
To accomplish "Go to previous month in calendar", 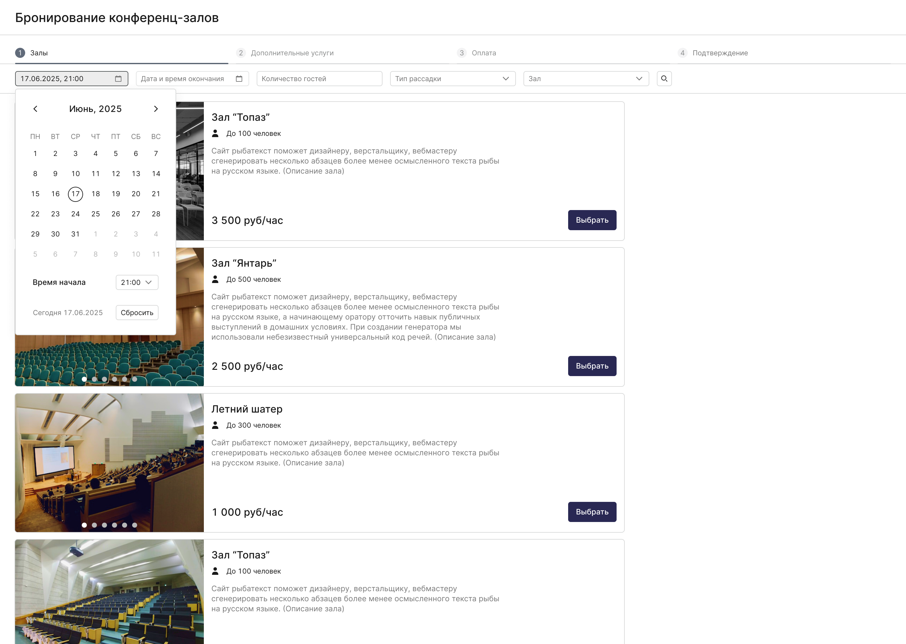I will click(35, 109).
